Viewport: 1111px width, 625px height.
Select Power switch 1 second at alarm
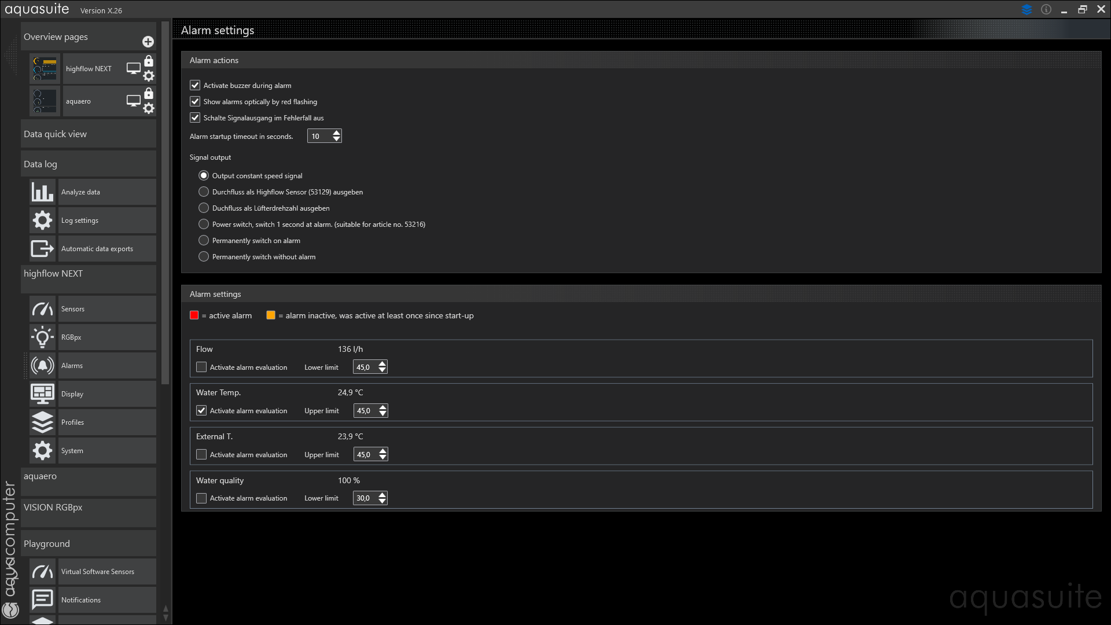(x=204, y=224)
